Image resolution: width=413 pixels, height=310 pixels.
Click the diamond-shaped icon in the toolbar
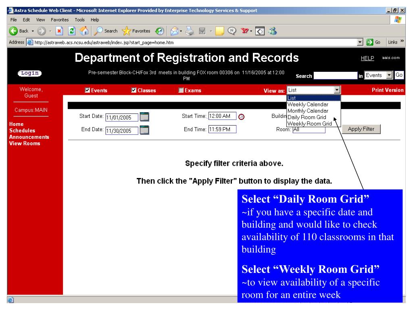[x=260, y=31]
